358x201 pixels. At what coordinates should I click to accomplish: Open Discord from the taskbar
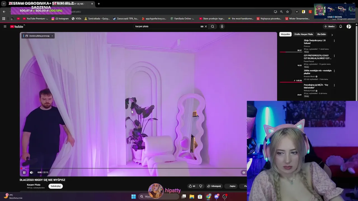point(216,197)
